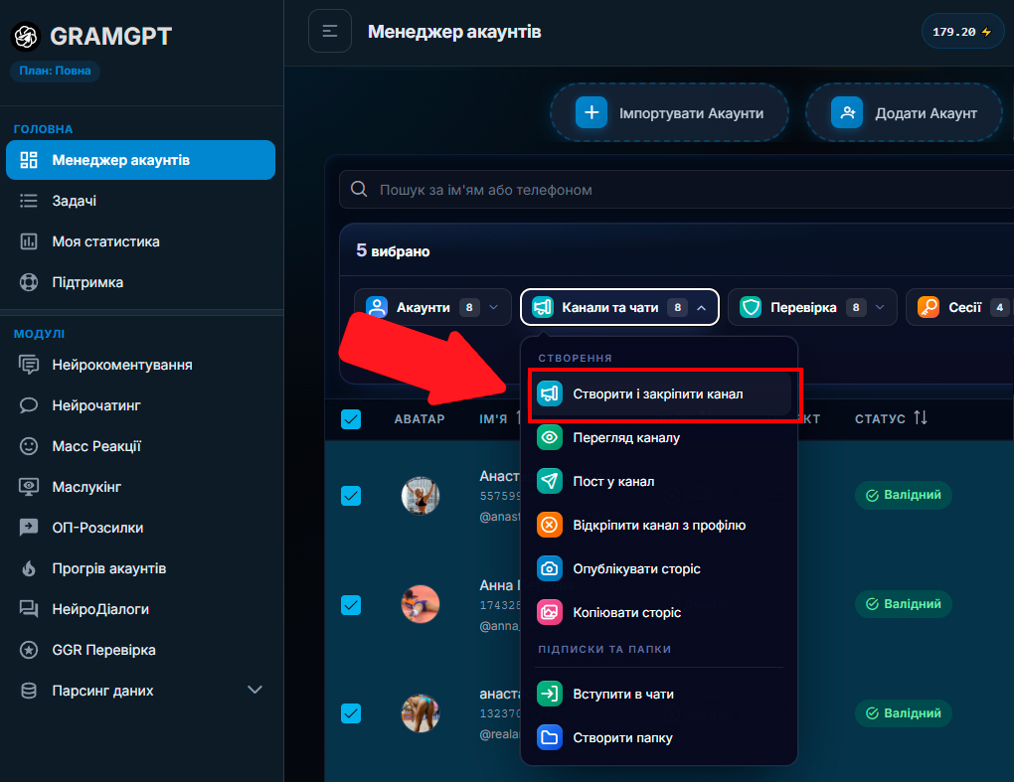Click the green enter-arrow icon for Вступити в чати
1014x782 pixels.
click(549, 695)
